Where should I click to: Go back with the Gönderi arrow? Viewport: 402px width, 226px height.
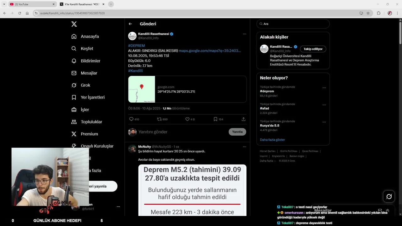130,24
